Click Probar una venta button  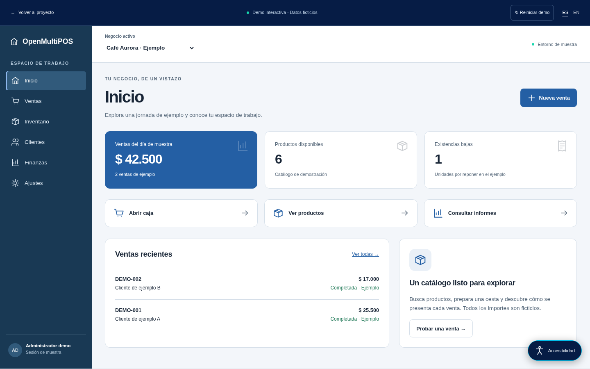point(441,328)
